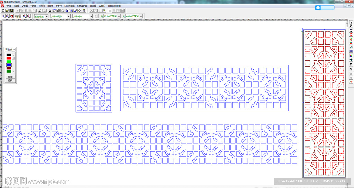
Task: Click the palette scrollbar down arrow
Action: tap(13, 72)
